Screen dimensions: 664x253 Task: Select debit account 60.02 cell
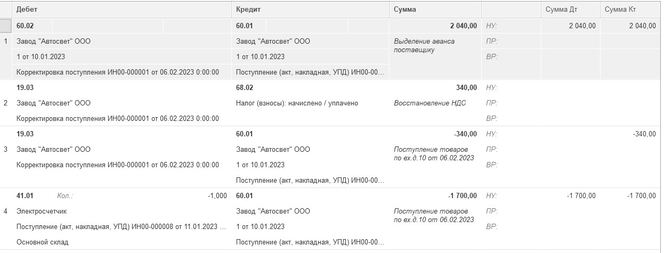(x=26, y=26)
